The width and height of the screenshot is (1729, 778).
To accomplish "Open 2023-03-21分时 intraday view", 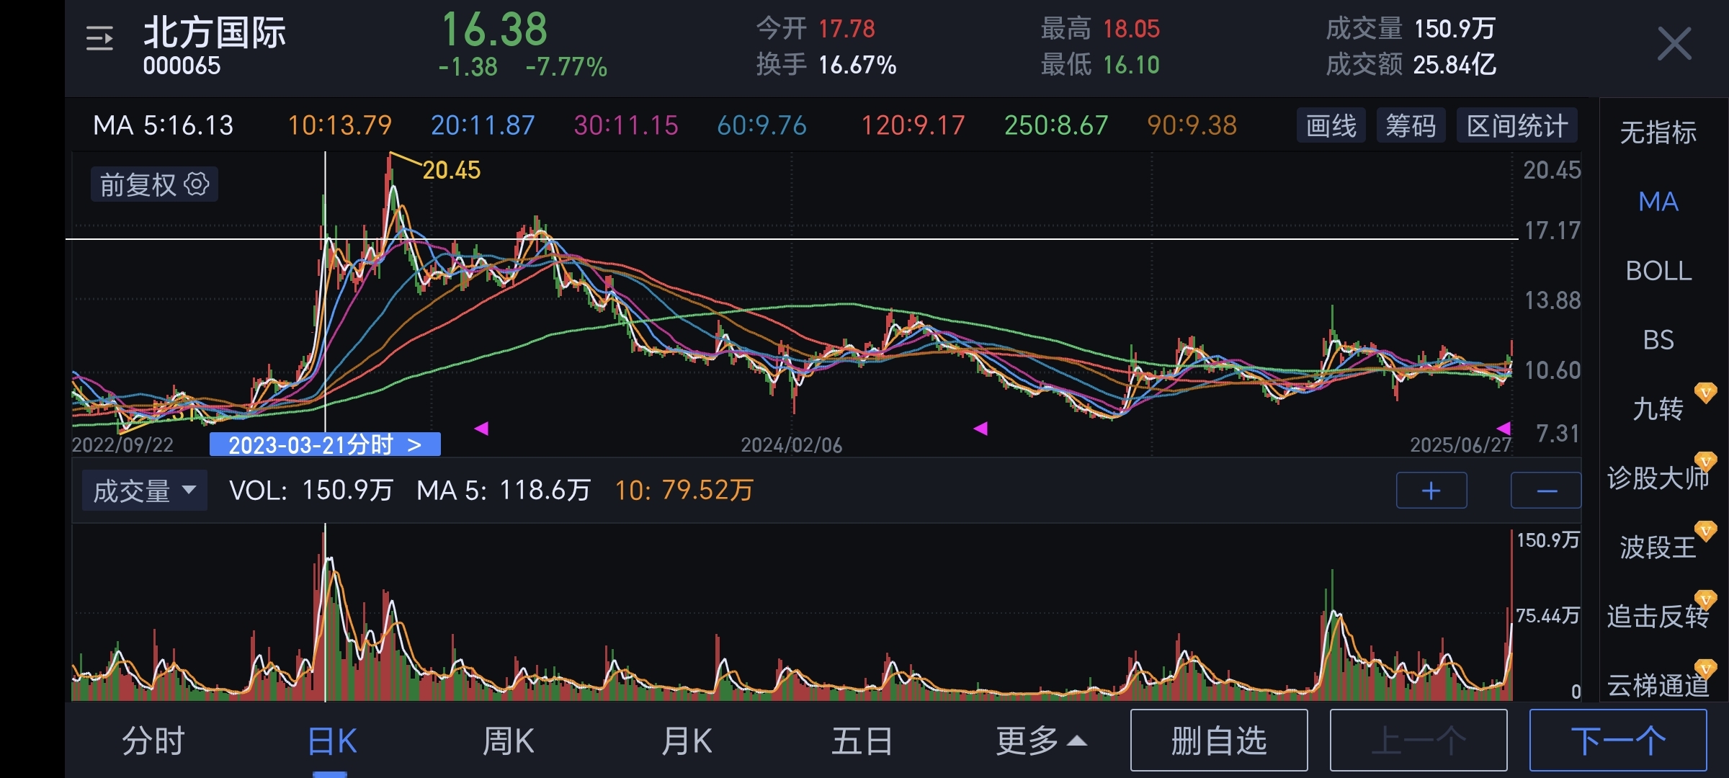I will coord(325,444).
